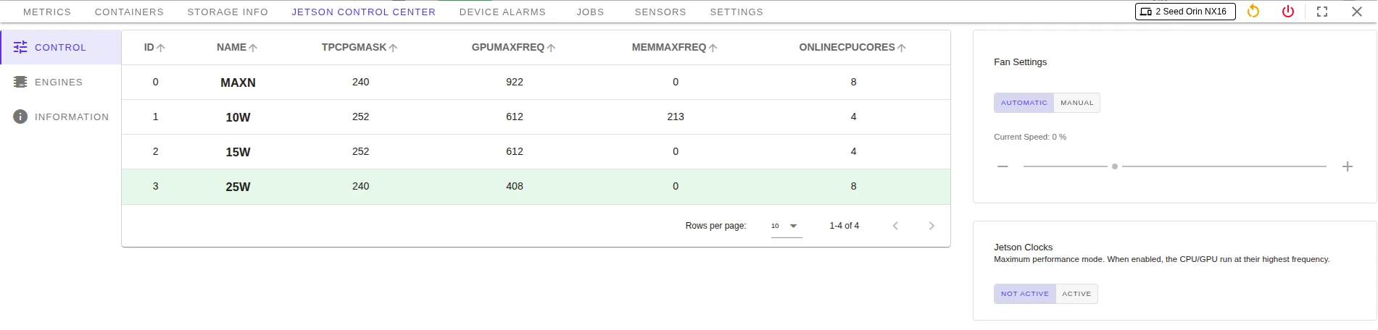Switch to Device Alarms tab
The image size is (1378, 330).
pos(502,12)
